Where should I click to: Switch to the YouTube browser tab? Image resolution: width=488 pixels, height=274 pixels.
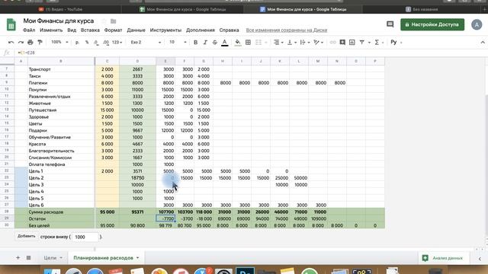tap(61, 9)
